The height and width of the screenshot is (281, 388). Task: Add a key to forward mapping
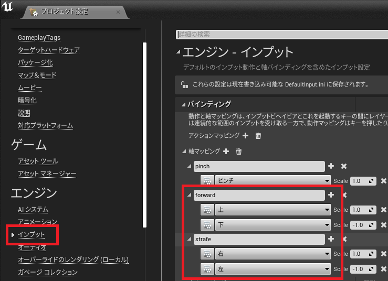[x=331, y=195]
